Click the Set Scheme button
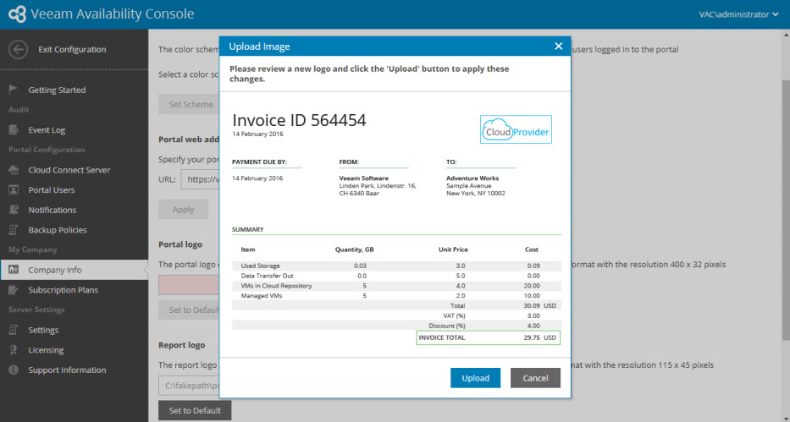The height and width of the screenshot is (422, 790). click(189, 104)
